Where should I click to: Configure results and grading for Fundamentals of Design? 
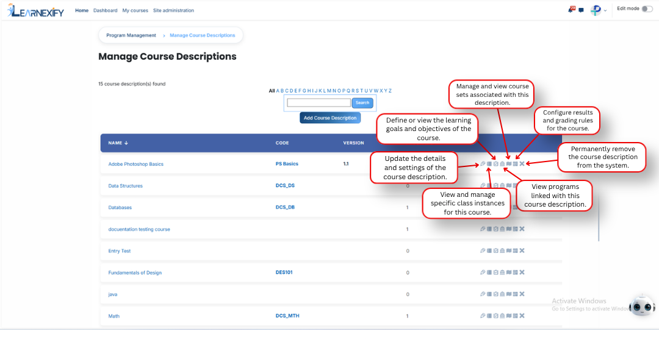(515, 272)
